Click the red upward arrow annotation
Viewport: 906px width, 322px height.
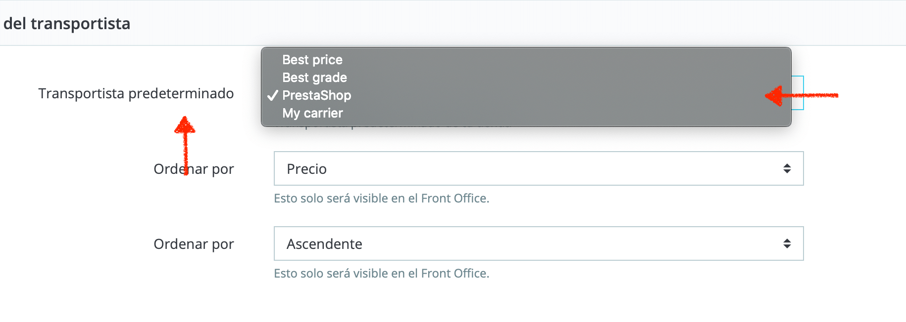[x=185, y=145]
